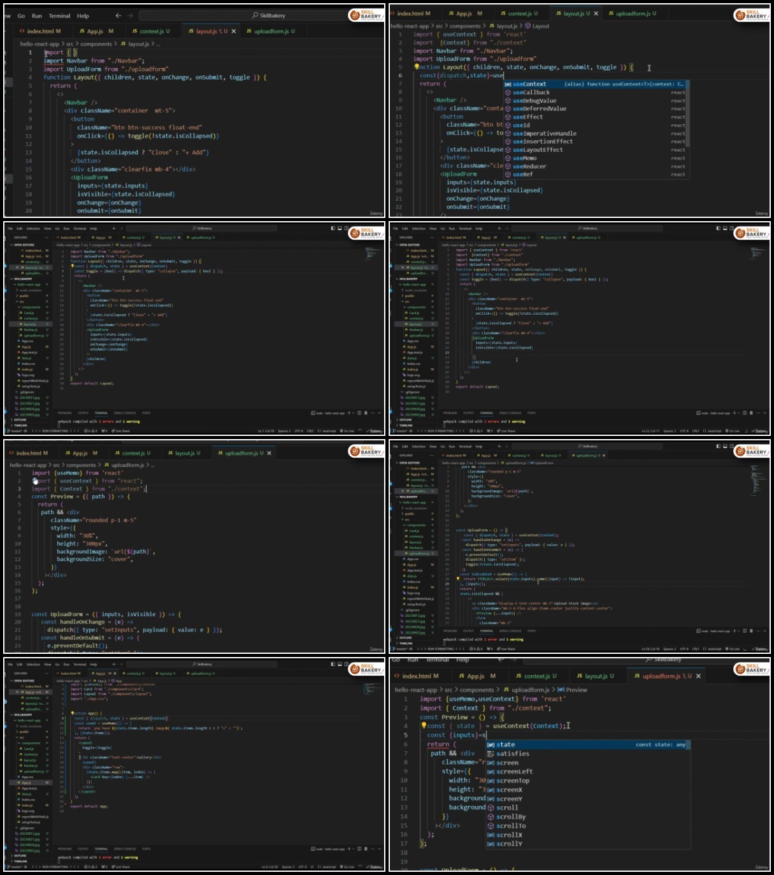Pick useEffect in the autocomplete list

595,117
